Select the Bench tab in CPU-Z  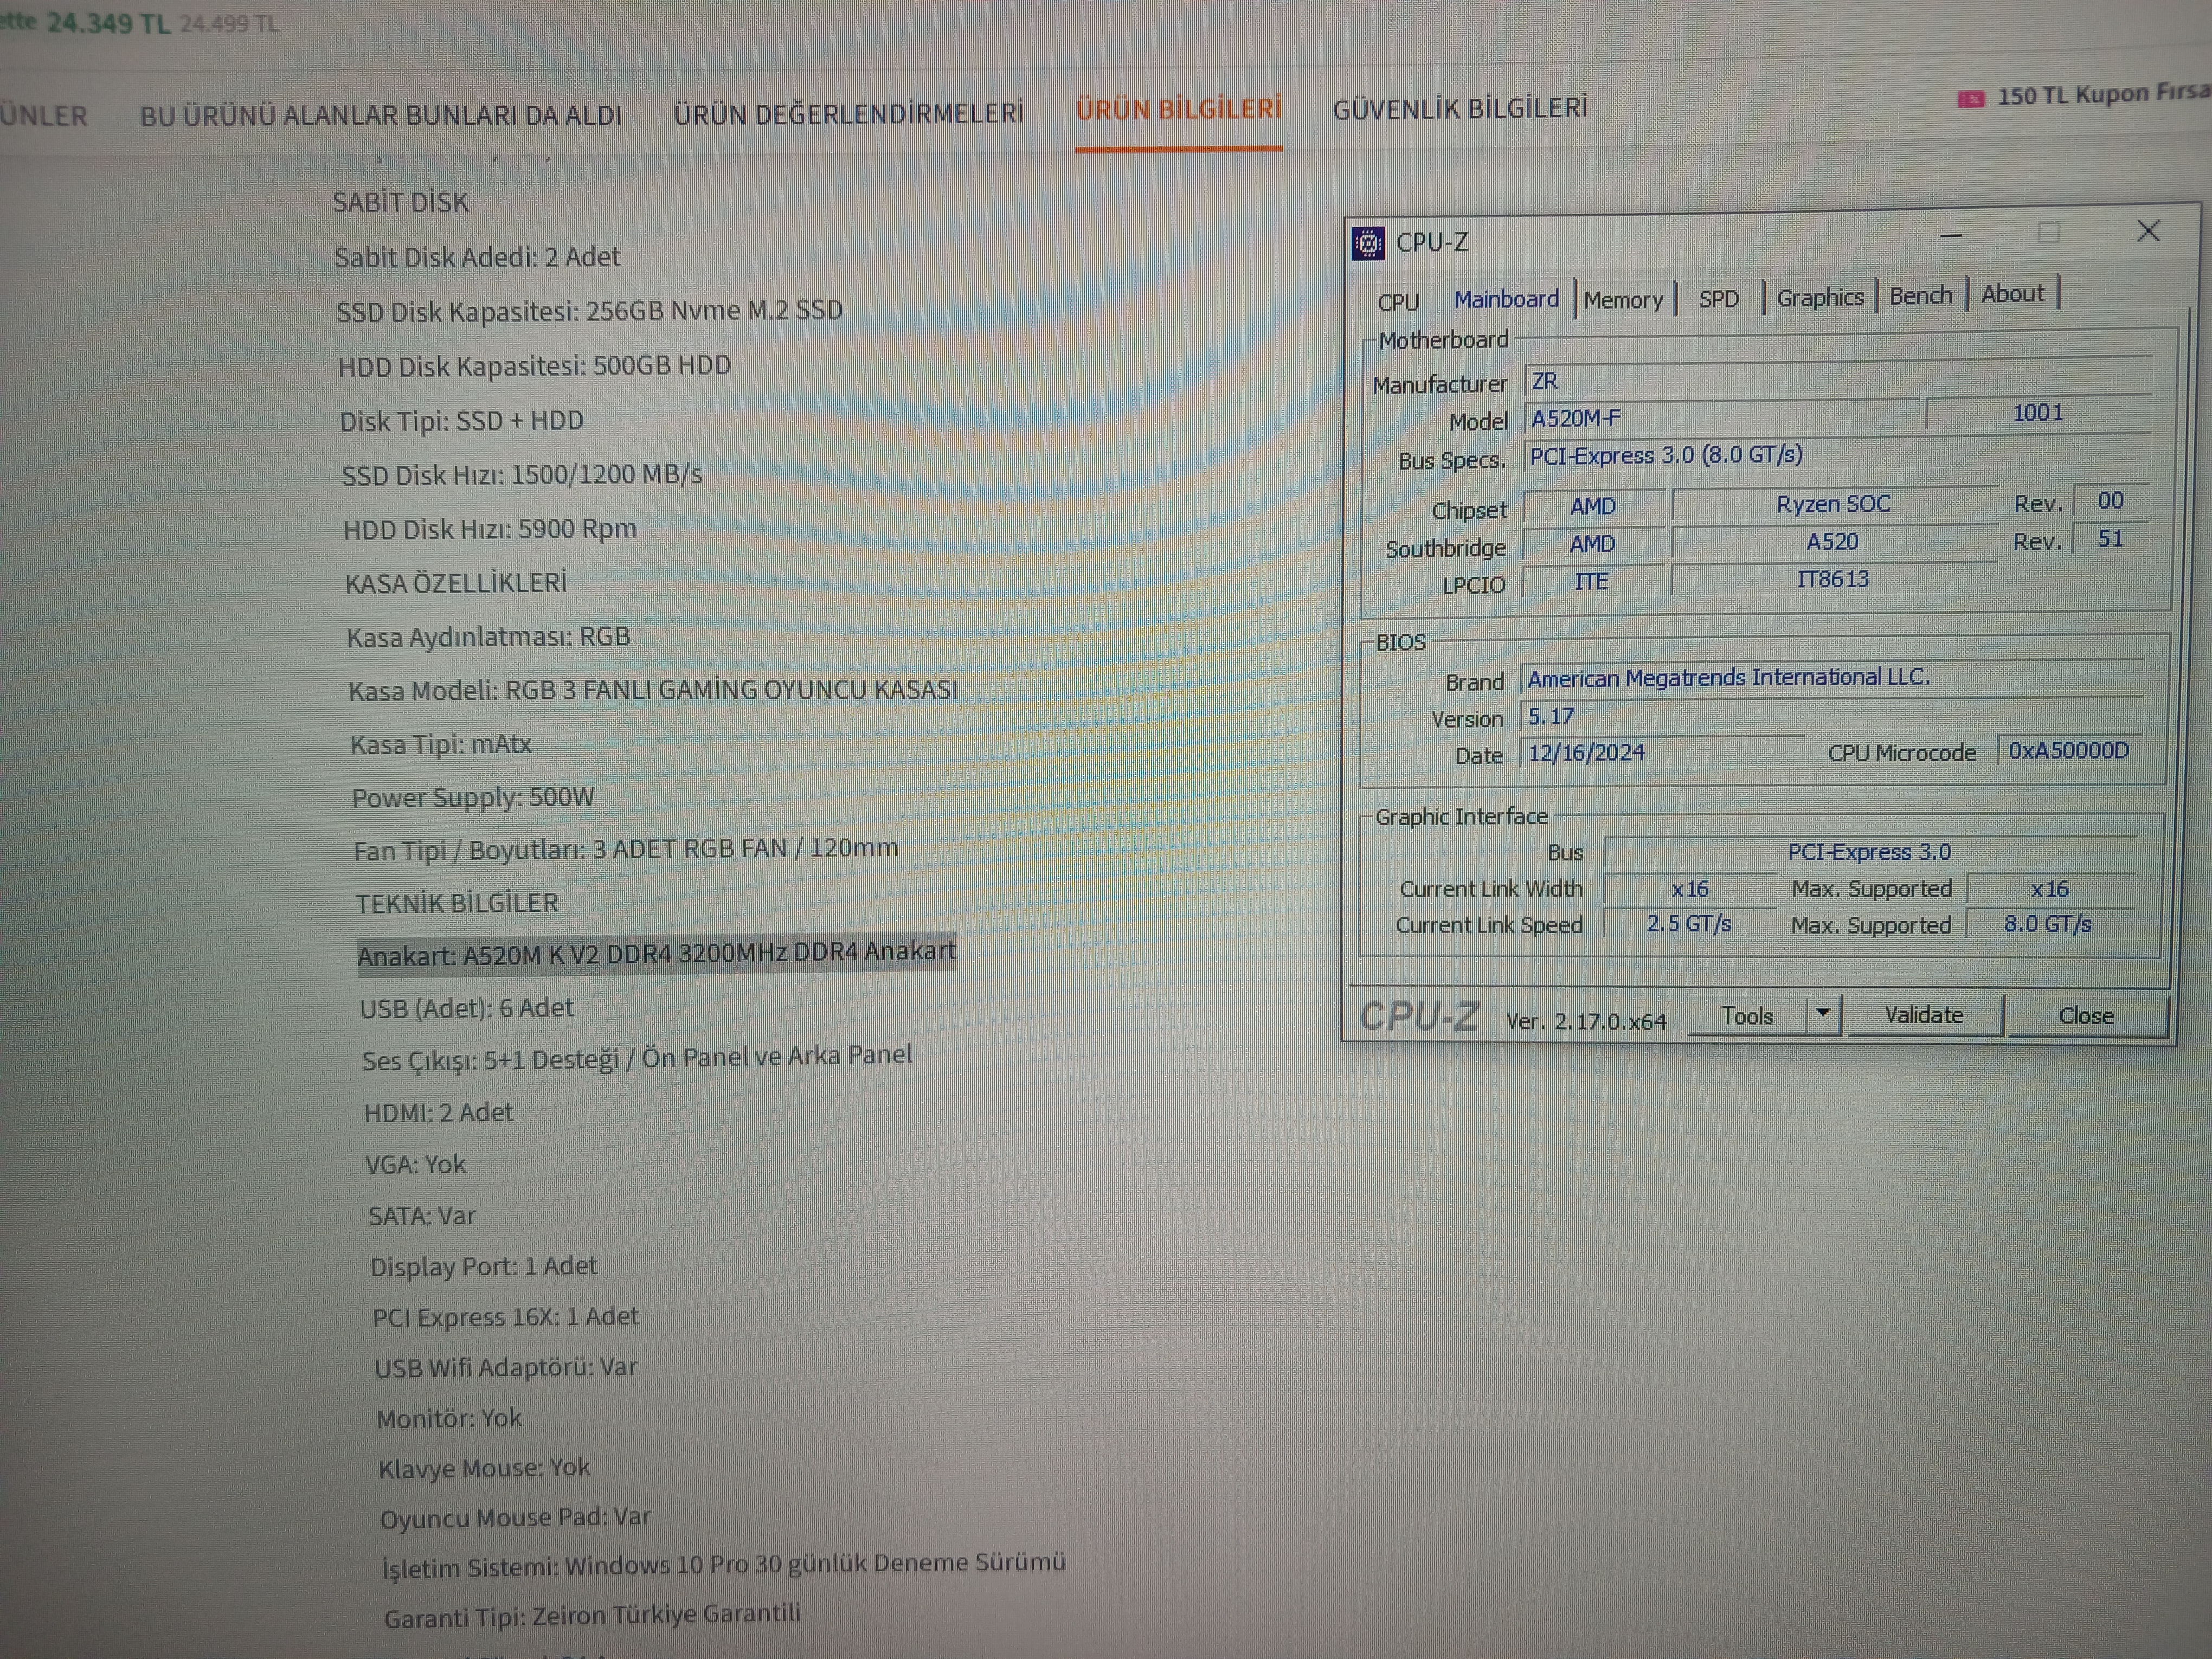(1920, 295)
